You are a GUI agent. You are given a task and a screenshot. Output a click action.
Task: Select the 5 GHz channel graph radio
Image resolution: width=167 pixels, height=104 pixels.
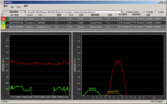point(156,12)
